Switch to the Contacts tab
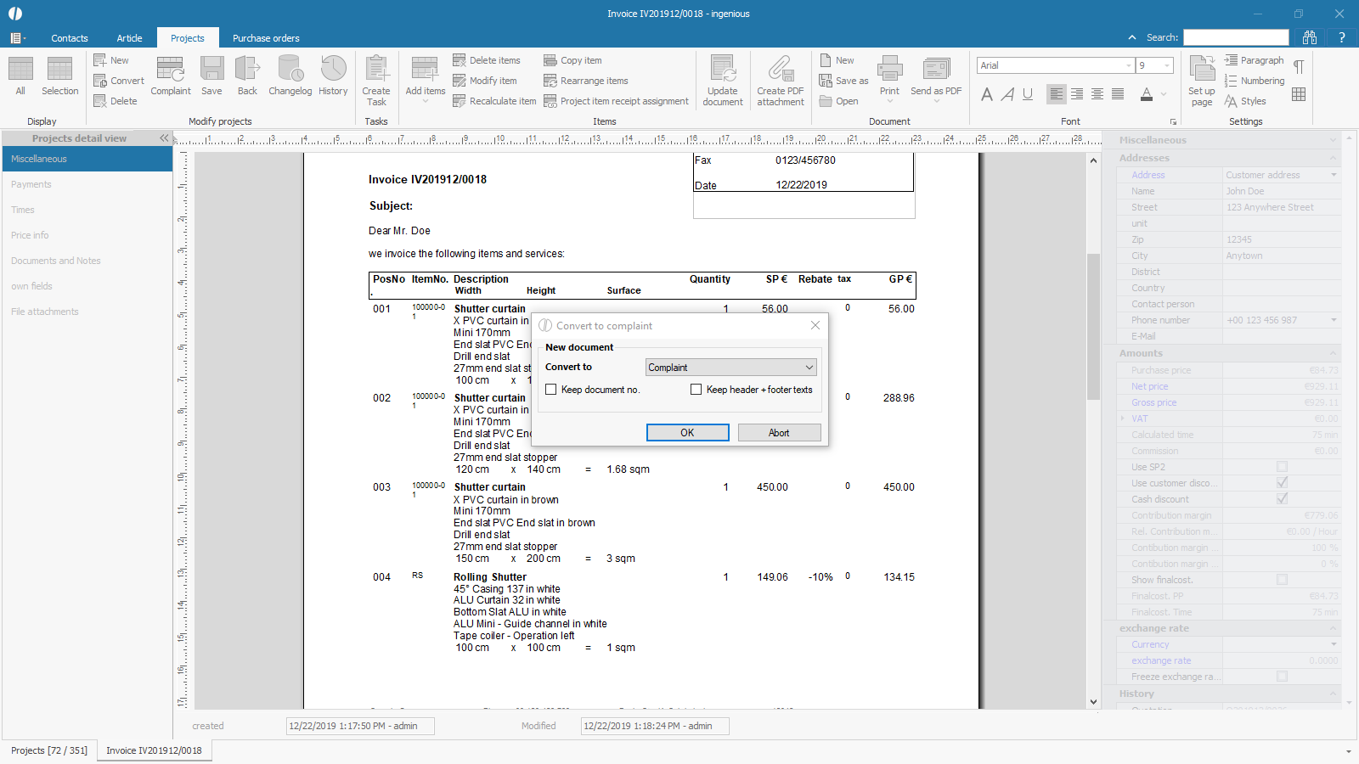Screen dimensions: 1359x764 70,38
